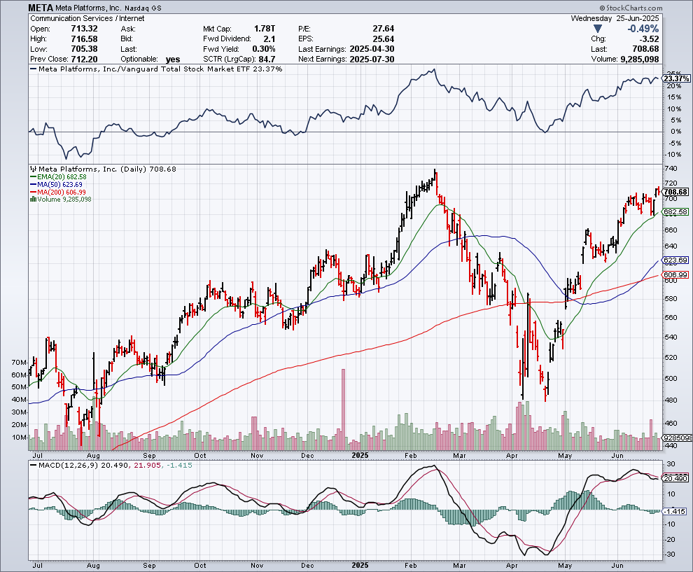Image resolution: width=693 pixels, height=572 pixels.
Task: Click the Feb label on bottom MACD axis
Action: pos(411,566)
